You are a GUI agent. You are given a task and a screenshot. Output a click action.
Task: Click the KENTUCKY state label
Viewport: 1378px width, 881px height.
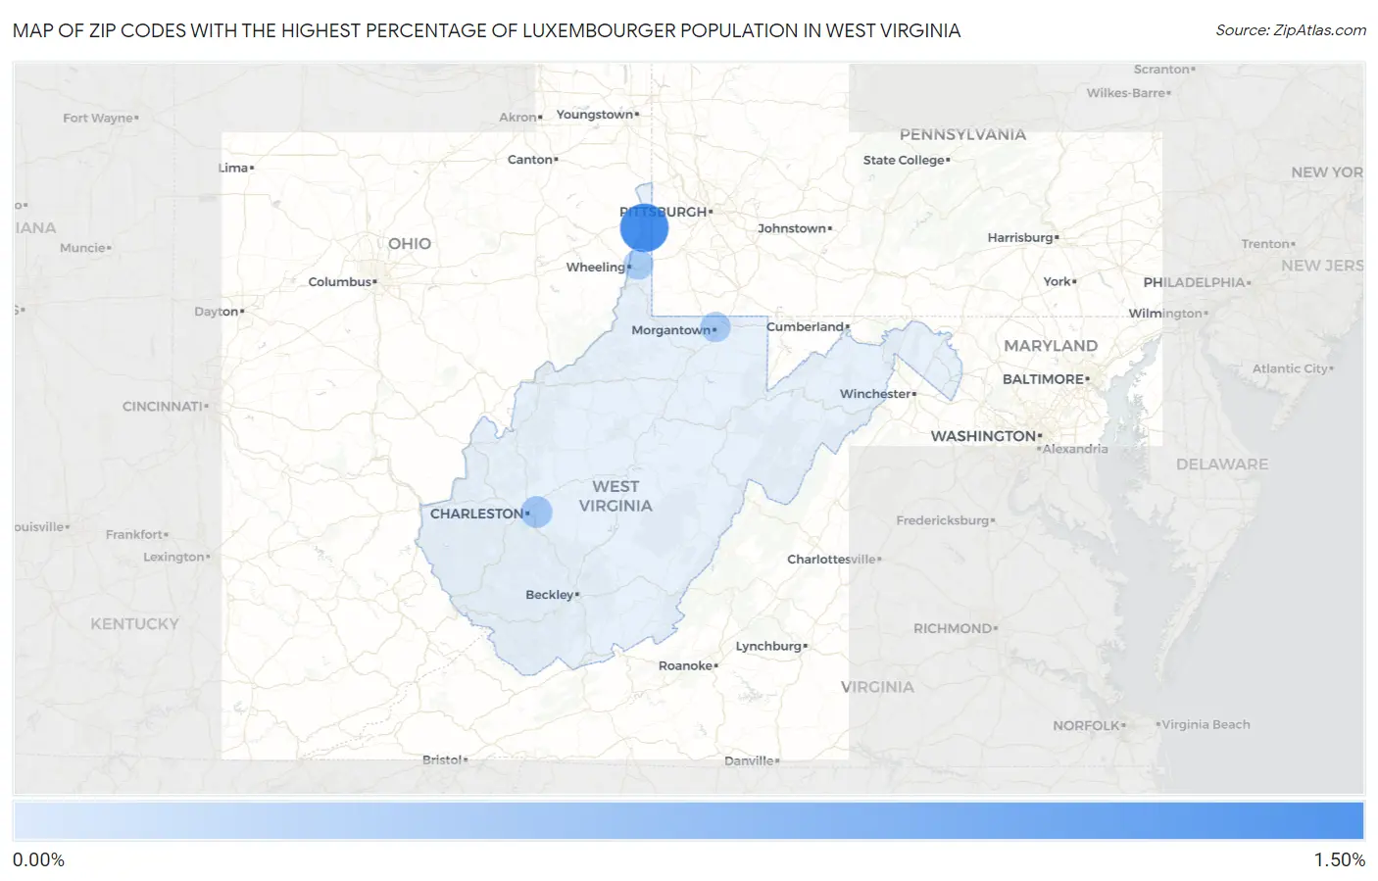[x=135, y=624]
